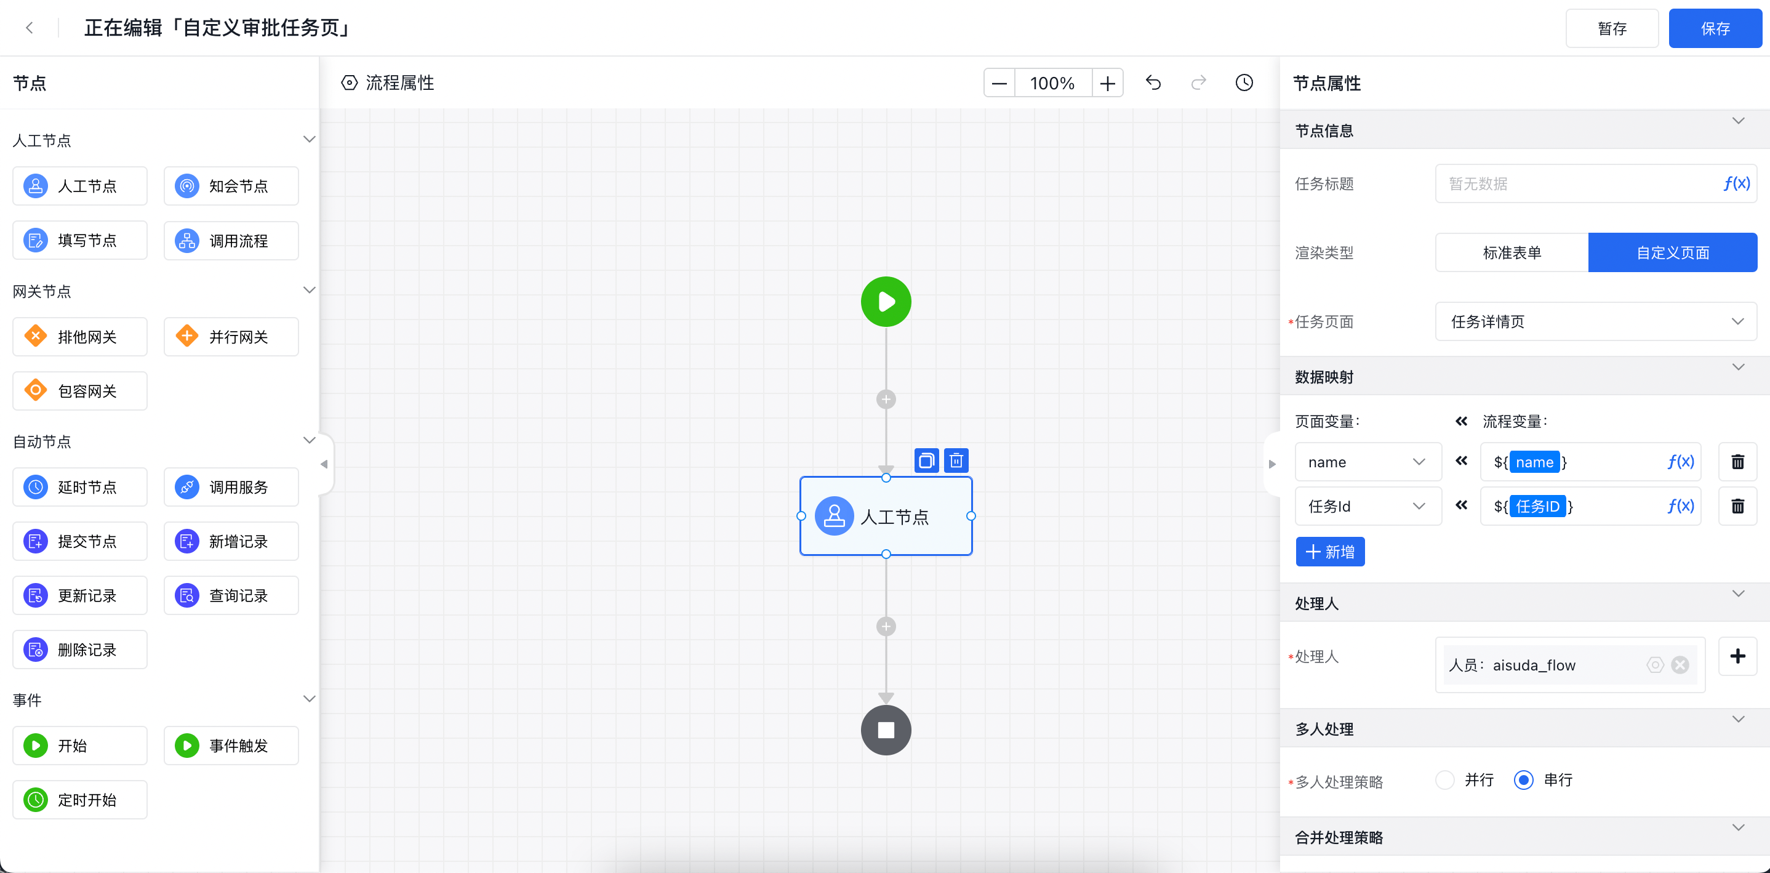Select the 人工节点 palette item

(x=80, y=185)
